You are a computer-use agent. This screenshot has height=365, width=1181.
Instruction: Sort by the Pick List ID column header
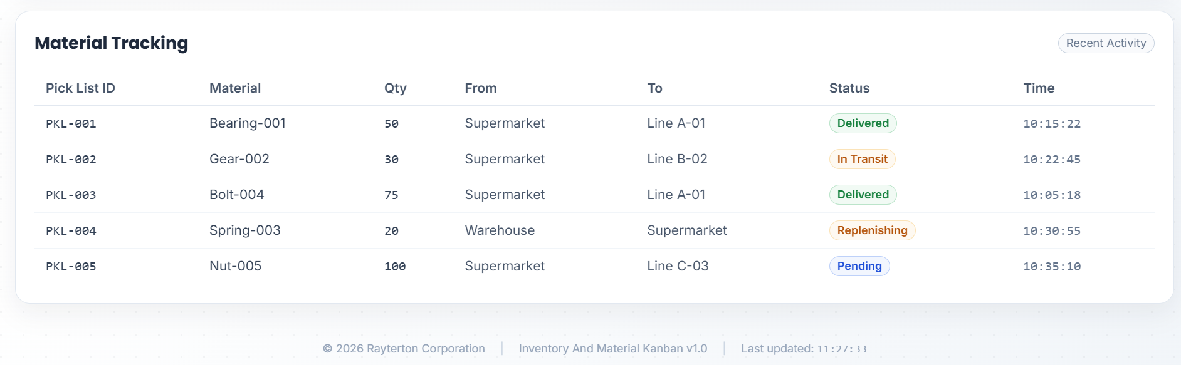point(80,88)
